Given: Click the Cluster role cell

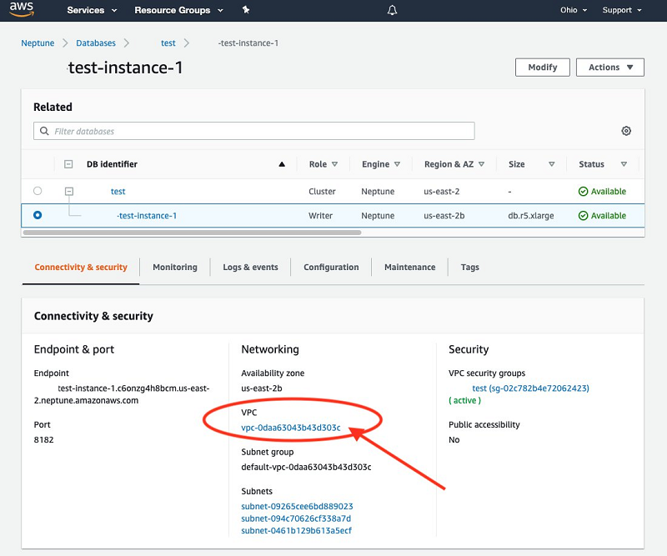Looking at the screenshot, I should point(322,192).
